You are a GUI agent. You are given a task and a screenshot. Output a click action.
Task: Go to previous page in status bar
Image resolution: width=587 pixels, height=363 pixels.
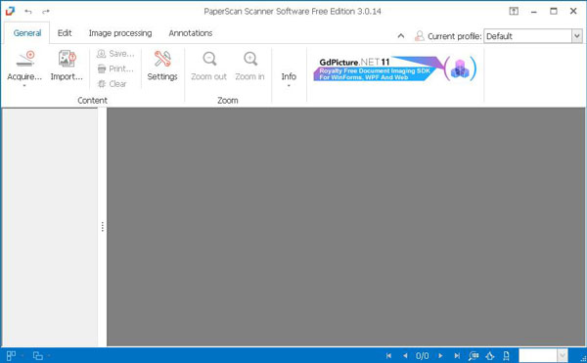click(x=405, y=356)
